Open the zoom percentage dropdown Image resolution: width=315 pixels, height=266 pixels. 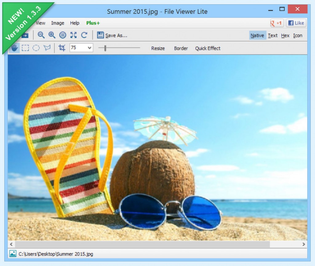[x=90, y=48]
